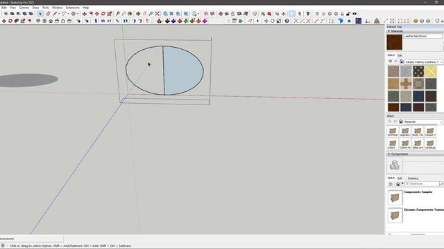Screen dimensions: 444x249
Task: Click the material name field 'Leather Red Brown'
Action: (x=422, y=36)
